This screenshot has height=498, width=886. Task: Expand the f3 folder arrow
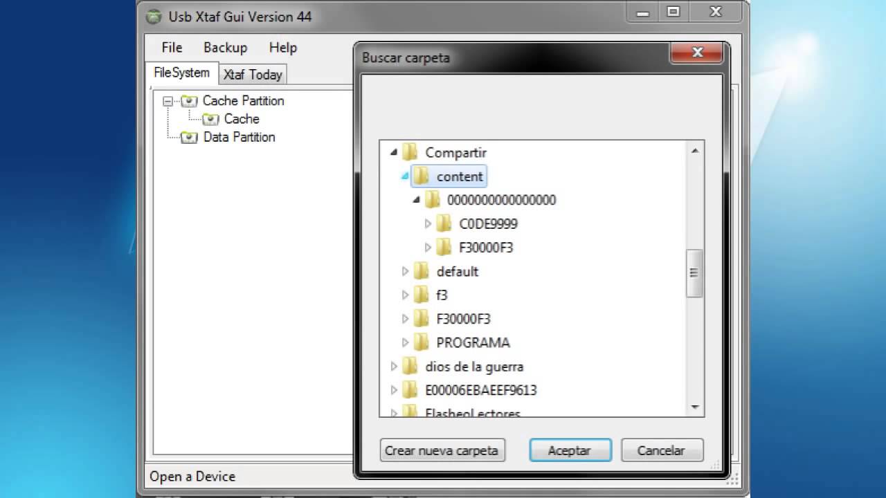click(406, 295)
